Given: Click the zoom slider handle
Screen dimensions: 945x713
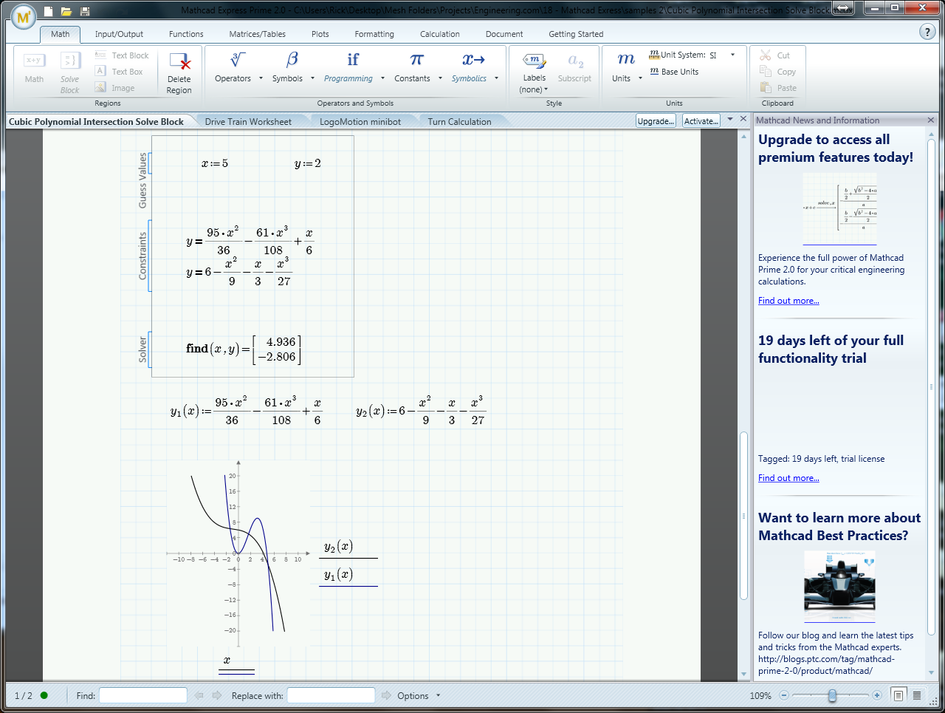Looking at the screenshot, I should coord(833,695).
